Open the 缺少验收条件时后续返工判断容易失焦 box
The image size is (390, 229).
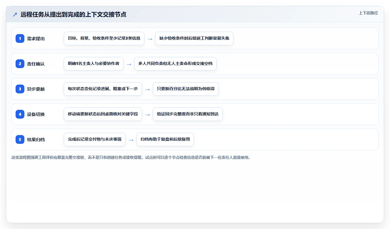point(194,38)
